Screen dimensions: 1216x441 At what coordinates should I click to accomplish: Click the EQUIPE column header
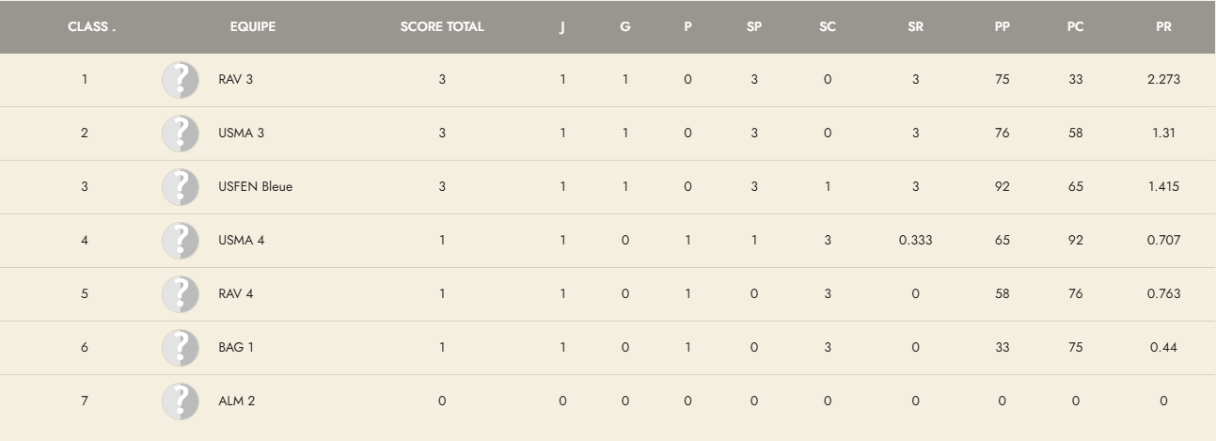click(x=253, y=27)
